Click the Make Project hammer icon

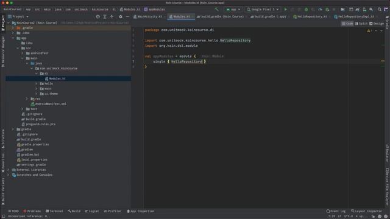pos(217,10)
